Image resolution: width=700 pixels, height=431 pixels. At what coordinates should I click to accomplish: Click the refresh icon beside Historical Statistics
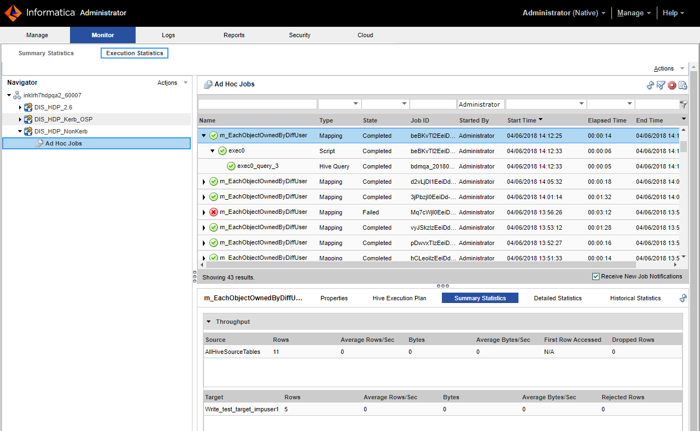click(x=683, y=298)
